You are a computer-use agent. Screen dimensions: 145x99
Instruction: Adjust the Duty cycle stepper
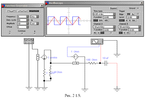point(28,20)
